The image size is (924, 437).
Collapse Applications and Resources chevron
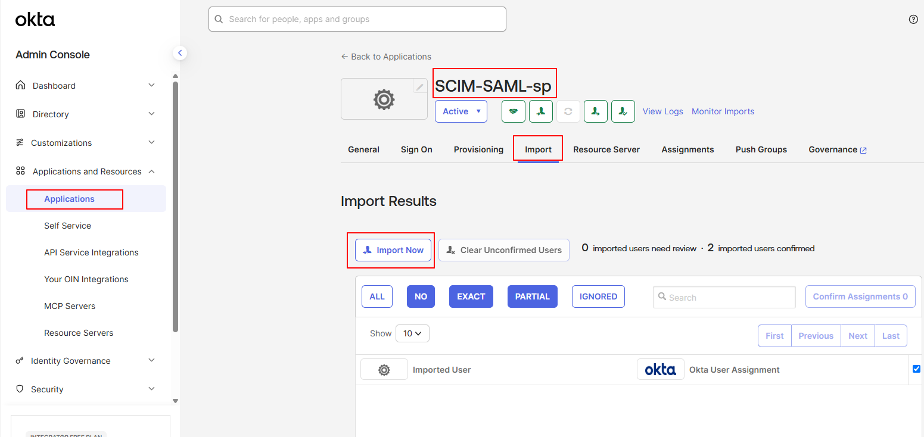(151, 171)
